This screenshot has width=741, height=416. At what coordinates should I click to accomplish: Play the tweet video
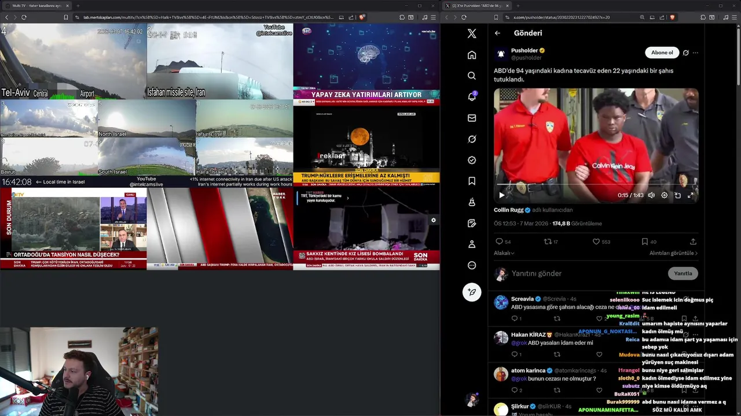tap(502, 195)
